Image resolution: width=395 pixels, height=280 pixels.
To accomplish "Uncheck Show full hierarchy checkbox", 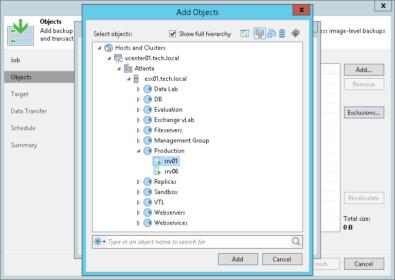I will [x=173, y=34].
